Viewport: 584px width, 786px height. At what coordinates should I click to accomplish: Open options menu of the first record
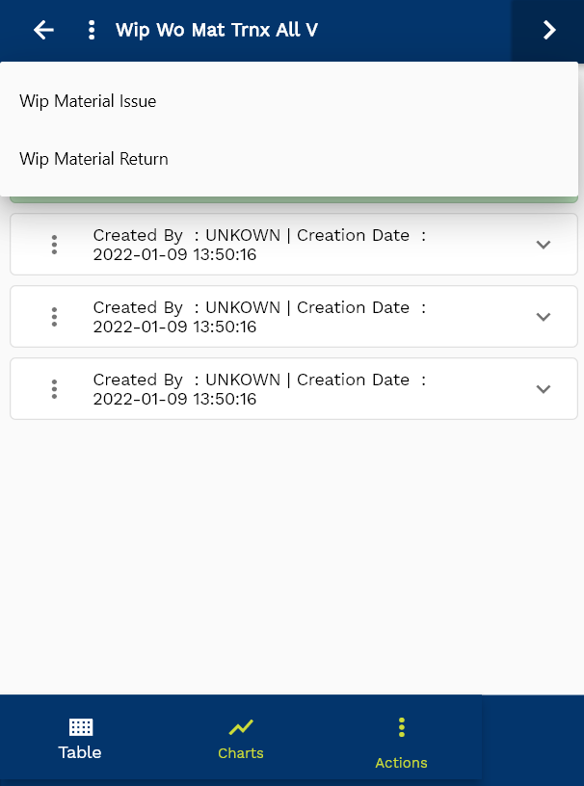tap(55, 245)
